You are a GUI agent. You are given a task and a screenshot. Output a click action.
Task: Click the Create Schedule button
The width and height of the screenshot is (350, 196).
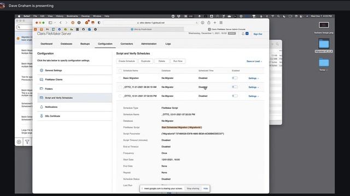(x=127, y=61)
